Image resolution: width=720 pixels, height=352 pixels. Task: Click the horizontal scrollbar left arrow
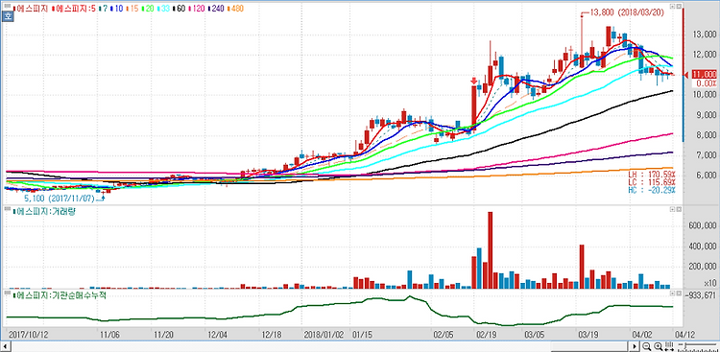pyautogui.click(x=6, y=346)
